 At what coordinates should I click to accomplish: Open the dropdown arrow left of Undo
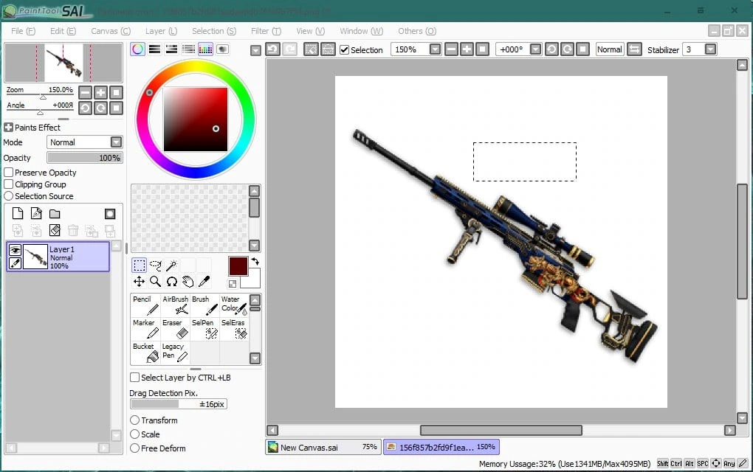[256, 50]
